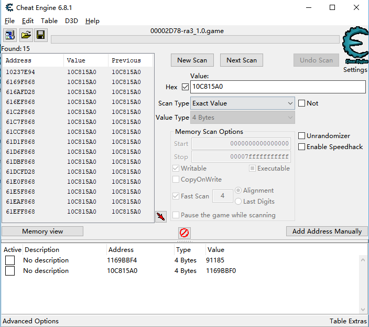Select result address 61CCF868
Screen dimensions: 369x327
coord(20,132)
